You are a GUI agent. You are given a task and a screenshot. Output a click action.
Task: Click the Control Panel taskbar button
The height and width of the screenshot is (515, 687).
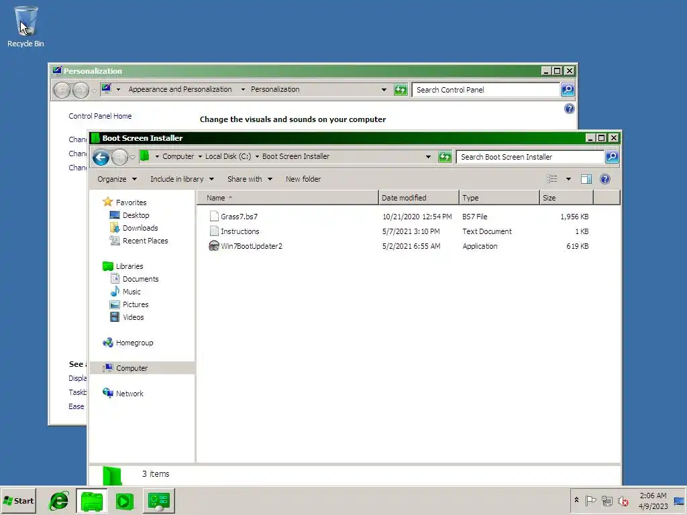(x=158, y=501)
